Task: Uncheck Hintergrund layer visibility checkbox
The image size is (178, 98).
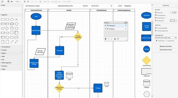Action: click(108, 26)
